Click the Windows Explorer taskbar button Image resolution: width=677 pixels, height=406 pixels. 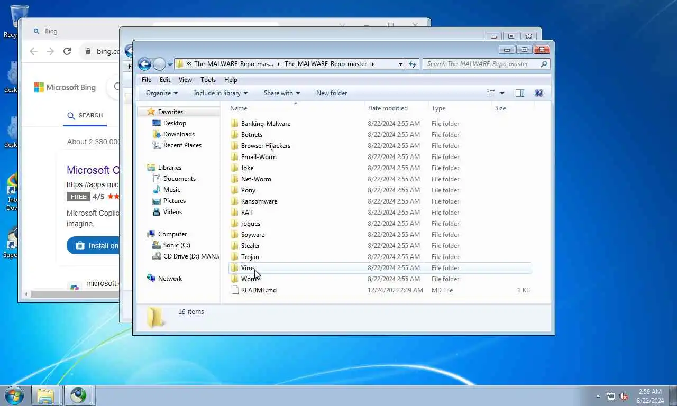[45, 395]
